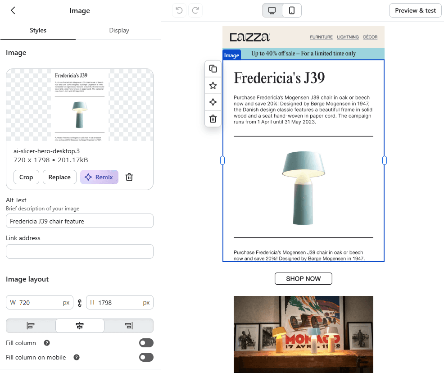
Task: Focus the Alt Text input field
Action: click(x=80, y=221)
